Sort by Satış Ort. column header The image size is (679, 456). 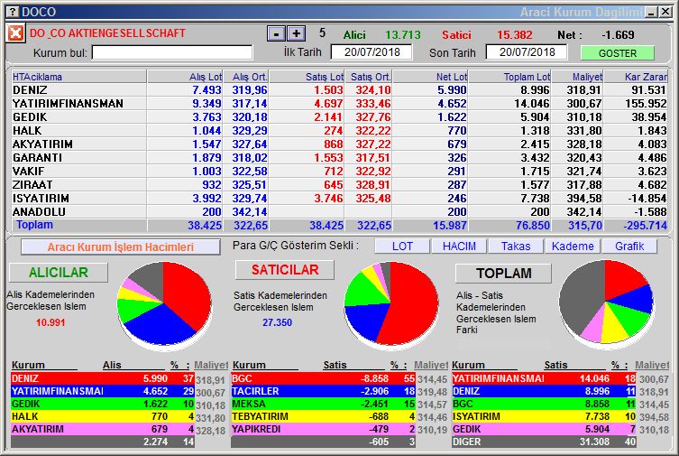[x=369, y=77]
